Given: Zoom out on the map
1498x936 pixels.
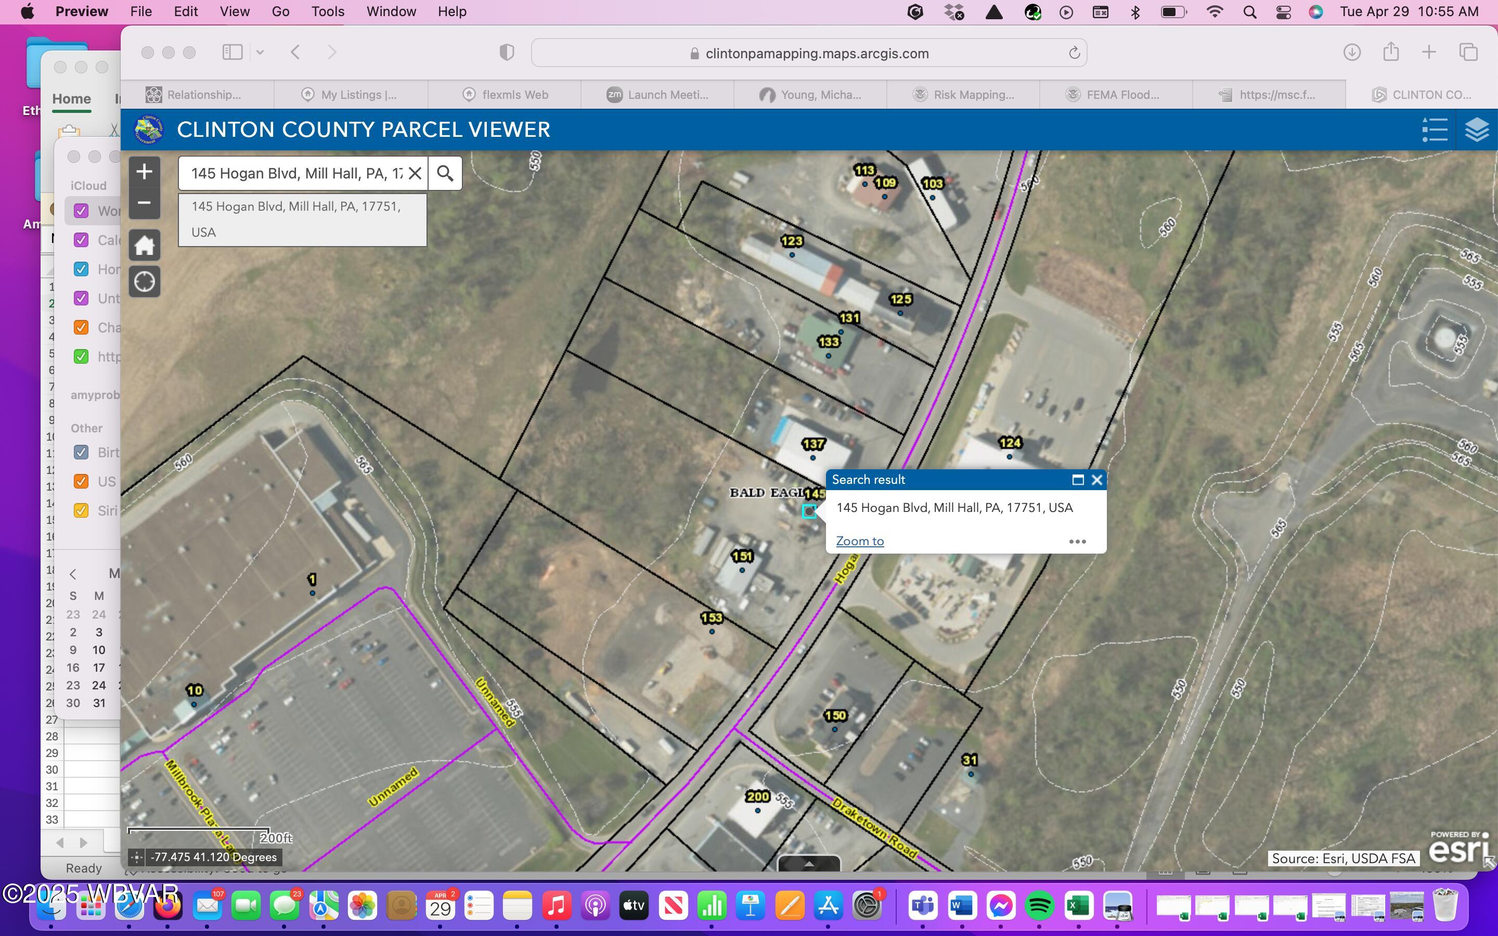Looking at the screenshot, I should (x=144, y=203).
